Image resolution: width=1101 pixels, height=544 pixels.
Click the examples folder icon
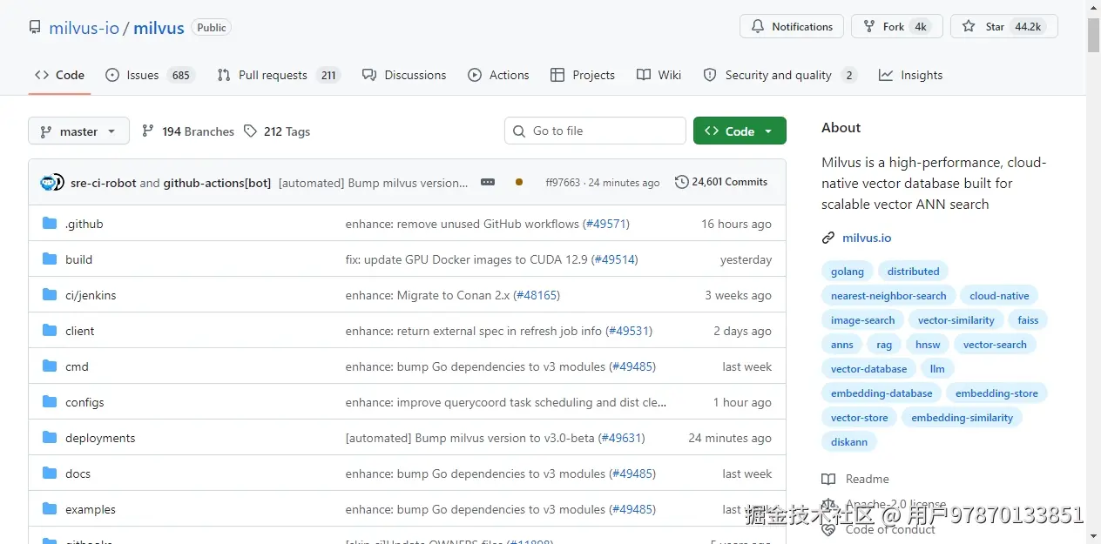[50, 509]
